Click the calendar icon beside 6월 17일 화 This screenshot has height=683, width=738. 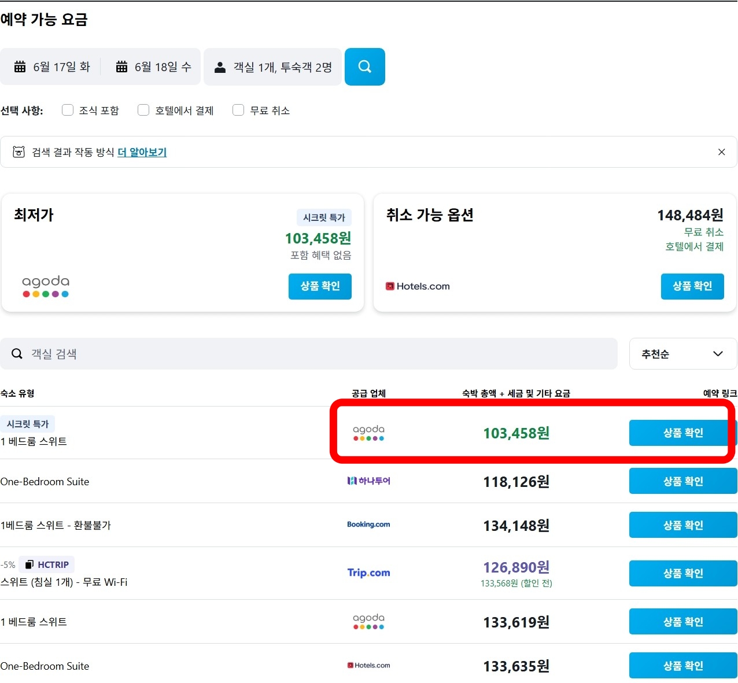pos(19,66)
